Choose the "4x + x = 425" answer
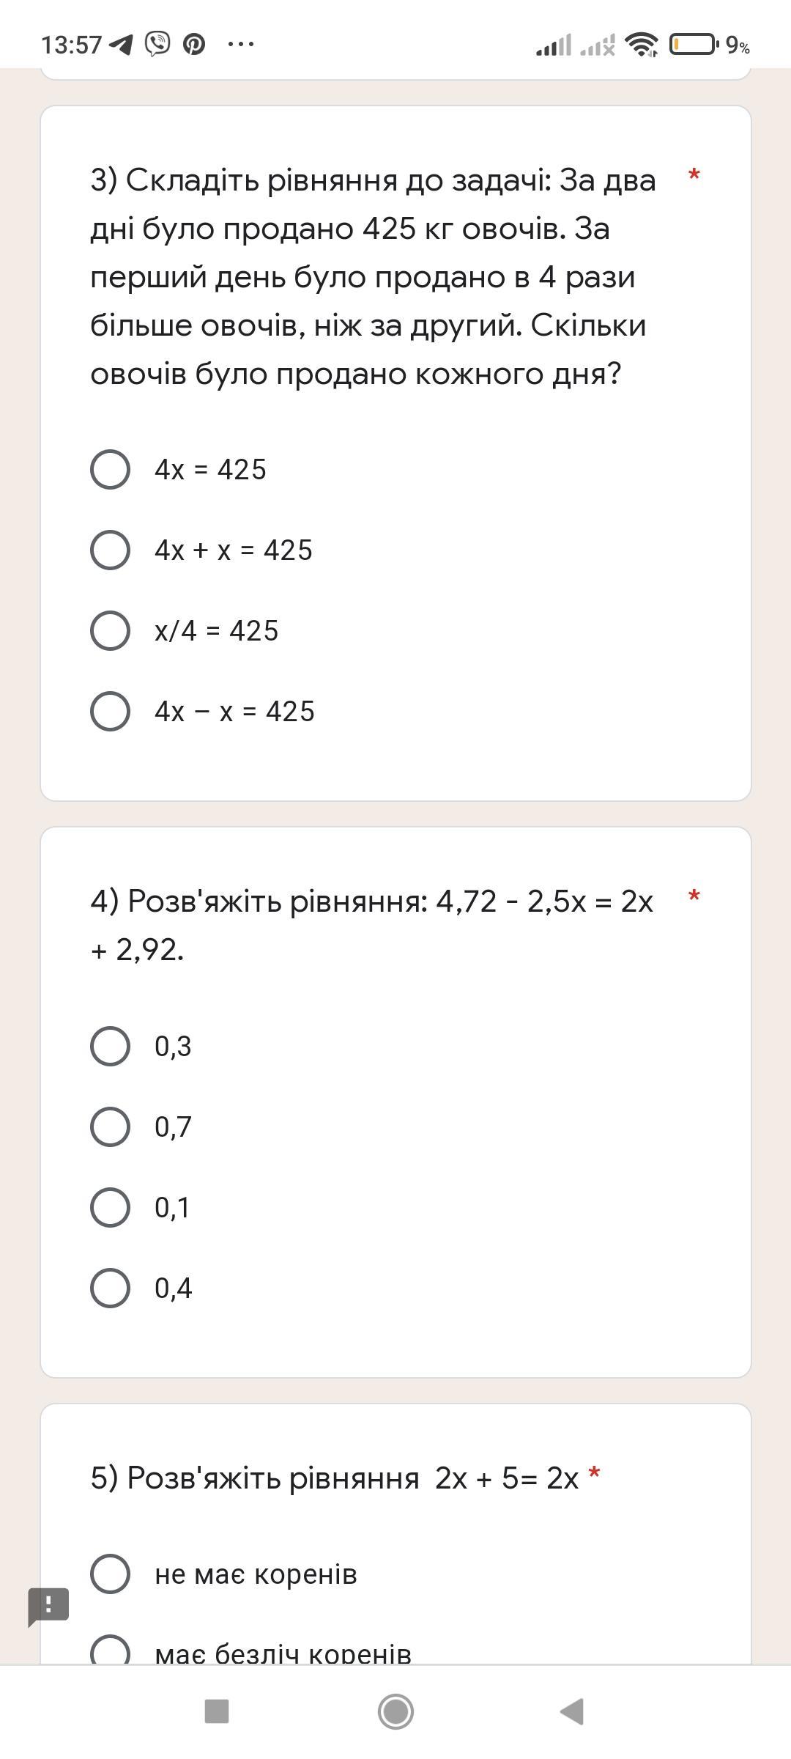 pos(111,550)
